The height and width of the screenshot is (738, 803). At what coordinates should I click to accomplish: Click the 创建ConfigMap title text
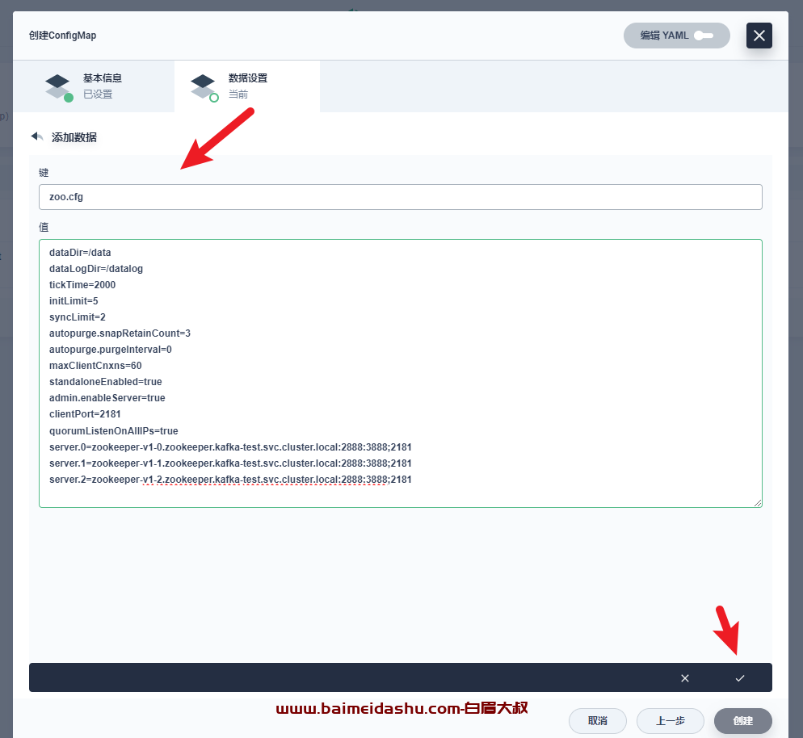[62, 36]
